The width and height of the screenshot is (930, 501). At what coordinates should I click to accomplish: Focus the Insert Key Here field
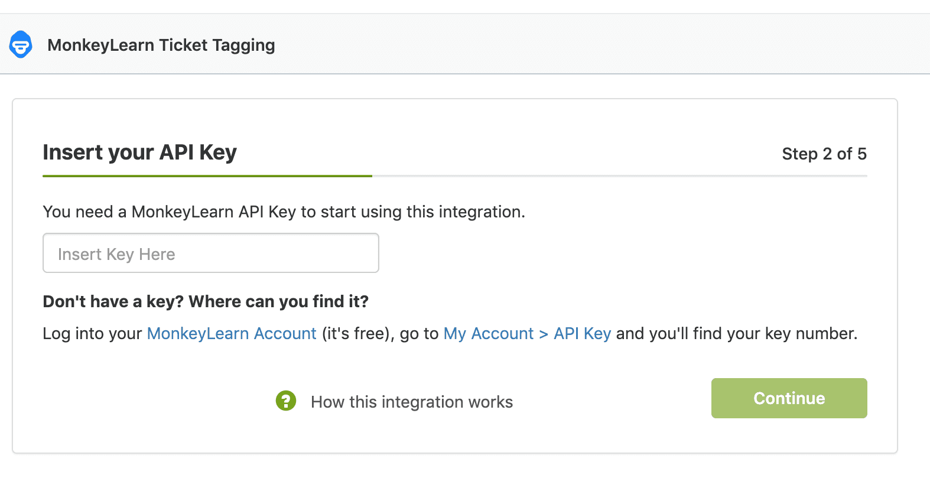211,253
